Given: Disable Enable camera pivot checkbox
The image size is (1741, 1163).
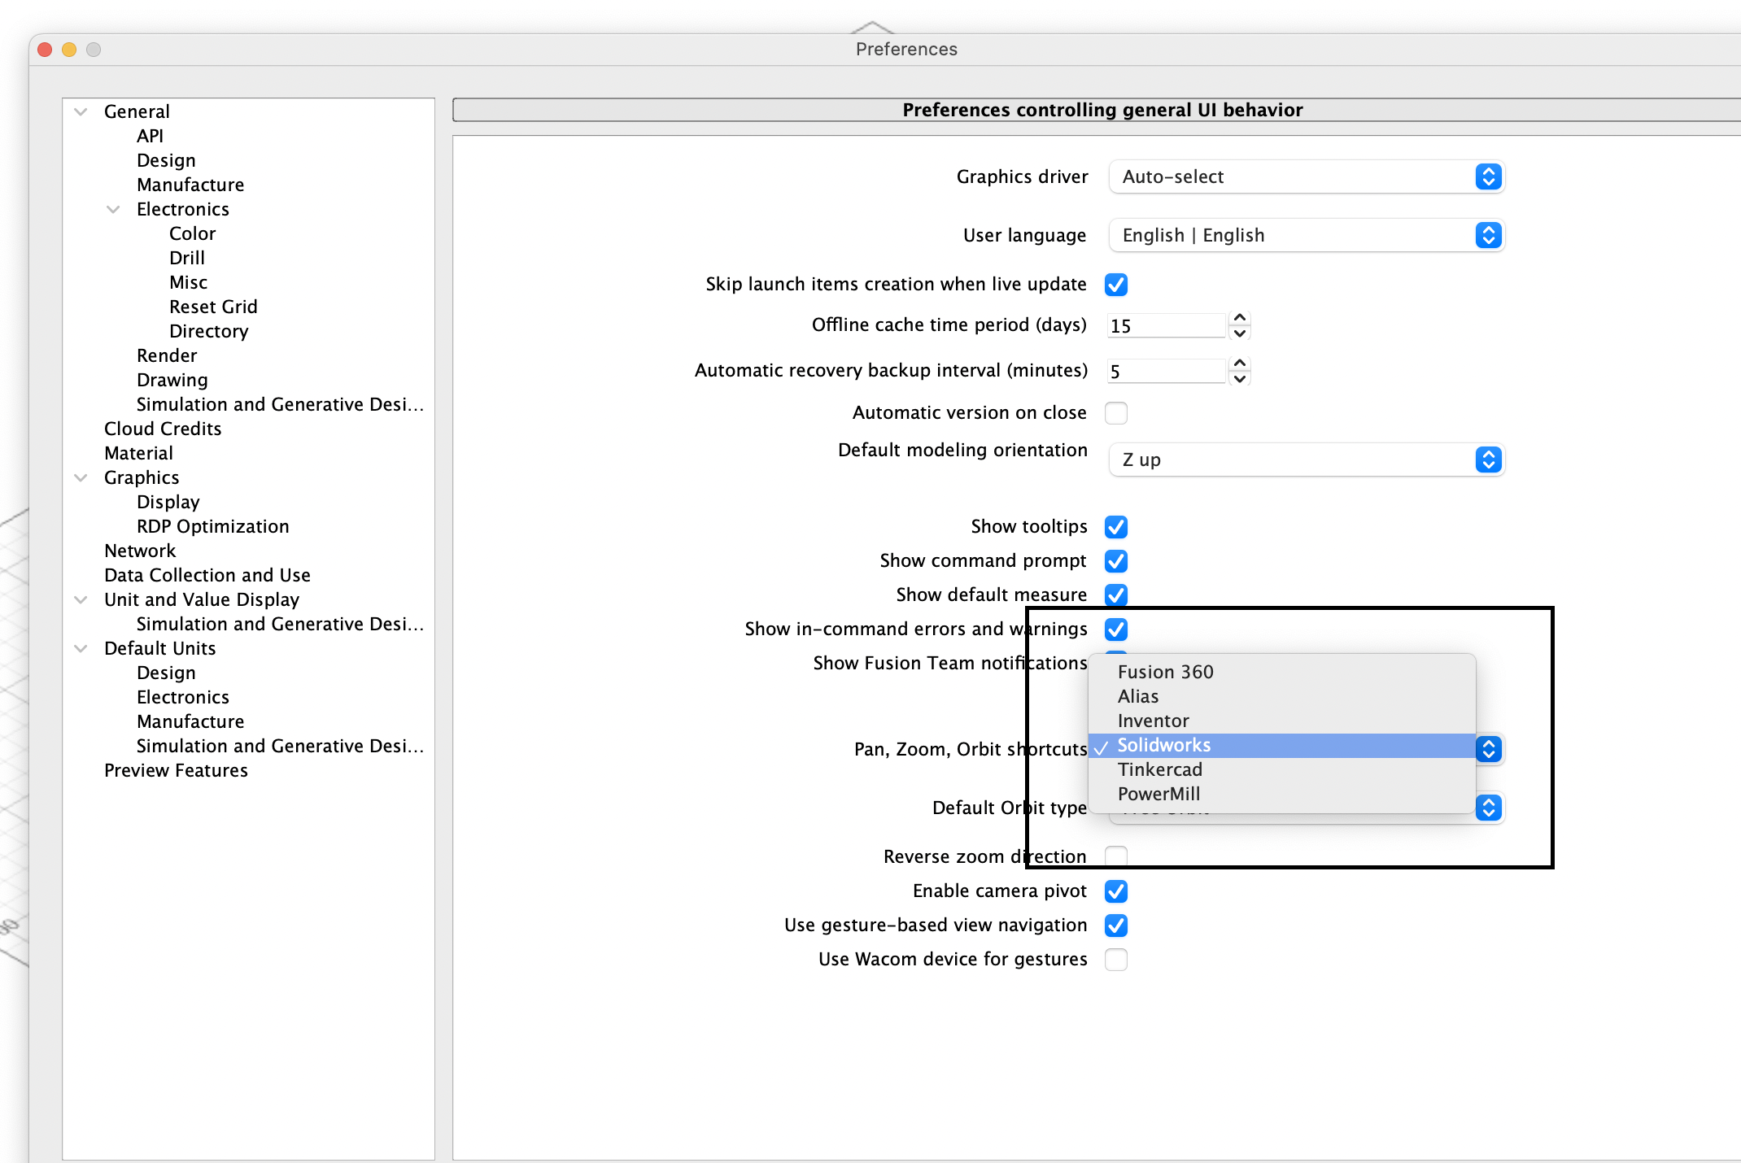Looking at the screenshot, I should click(1116, 891).
